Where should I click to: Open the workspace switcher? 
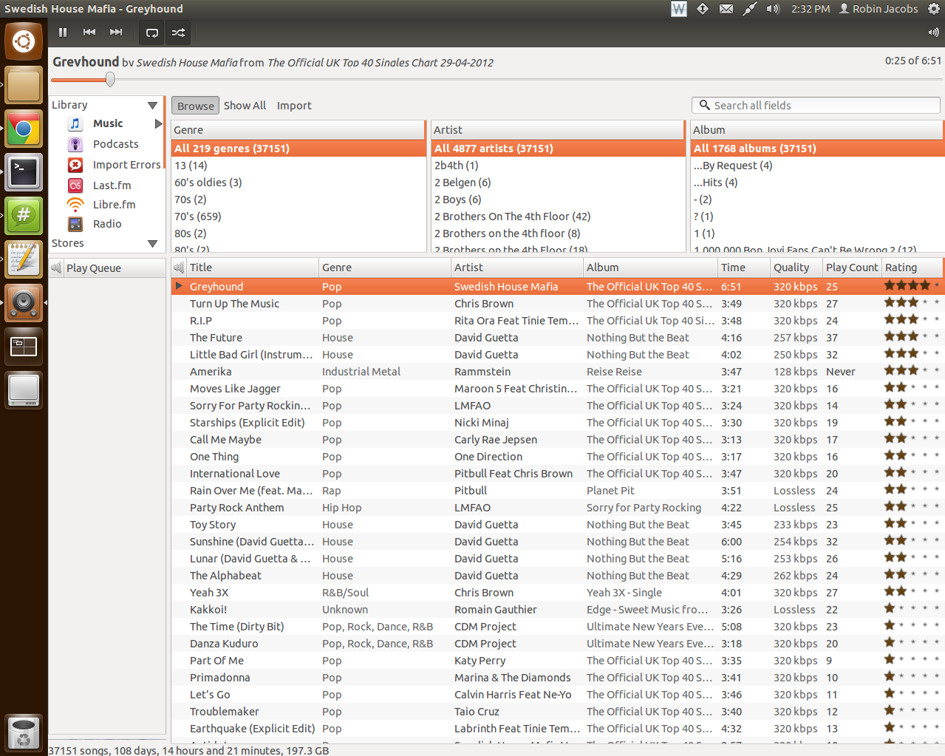(x=24, y=347)
